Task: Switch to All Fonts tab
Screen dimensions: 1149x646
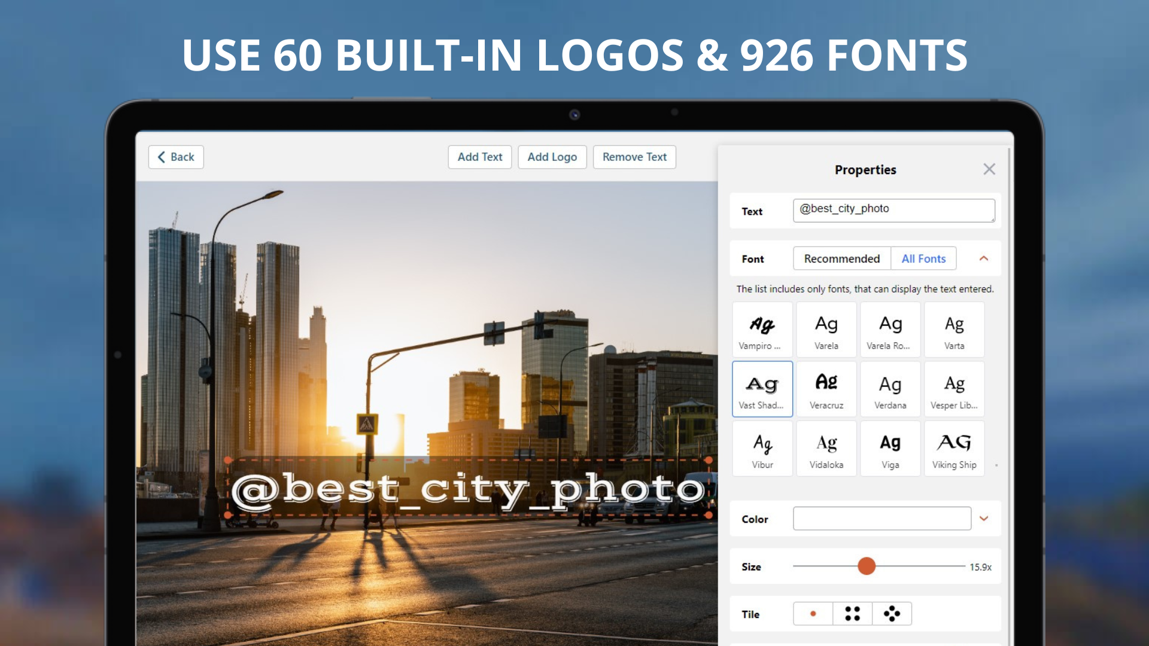Action: point(923,258)
